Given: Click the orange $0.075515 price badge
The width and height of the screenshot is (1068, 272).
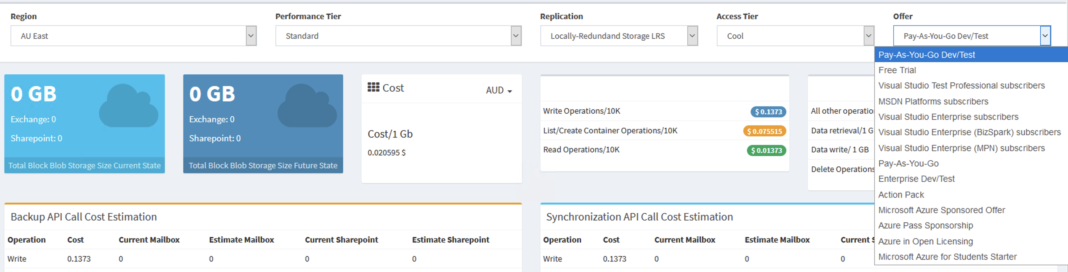Looking at the screenshot, I should tap(764, 131).
